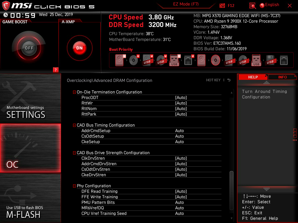Click the scrollbar down arrow
The width and height of the screenshot is (298, 223).
[231, 218]
